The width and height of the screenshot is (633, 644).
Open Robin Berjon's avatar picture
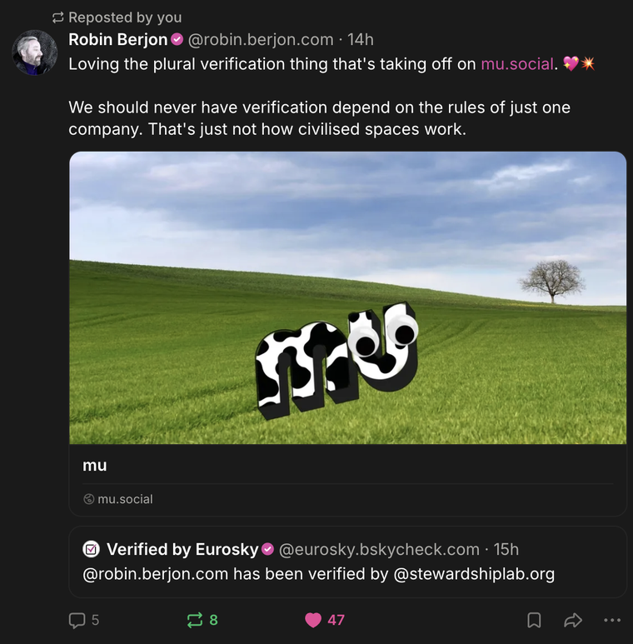click(x=34, y=52)
